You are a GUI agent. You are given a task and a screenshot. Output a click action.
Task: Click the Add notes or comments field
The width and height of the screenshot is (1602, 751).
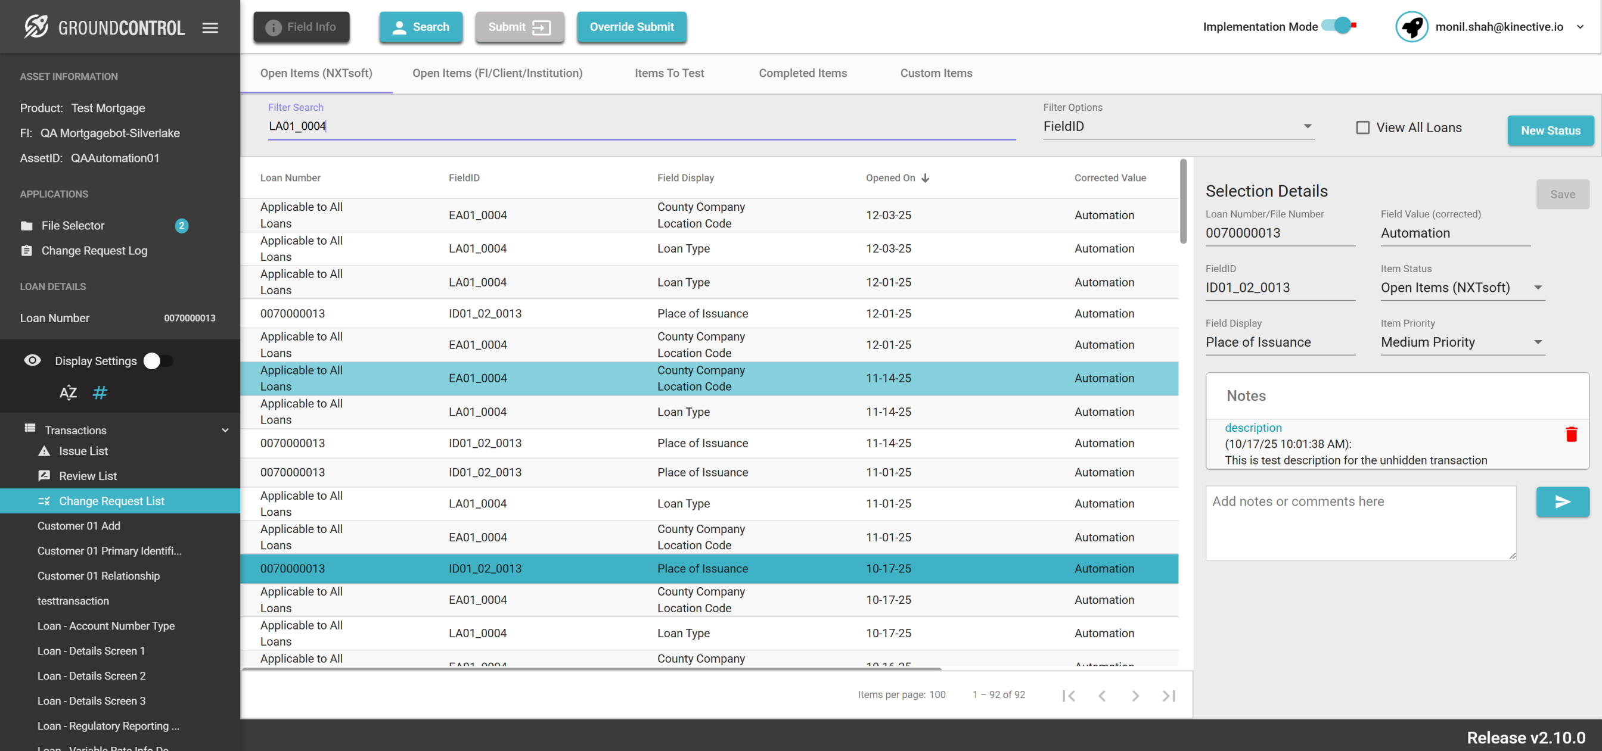1360,522
